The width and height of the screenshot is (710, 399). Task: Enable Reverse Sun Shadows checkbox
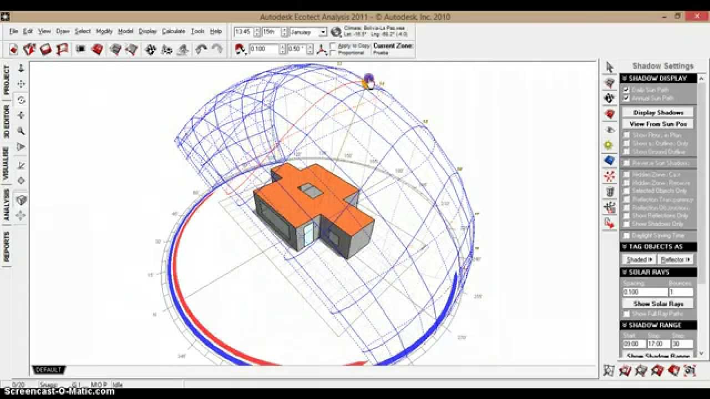(x=626, y=163)
